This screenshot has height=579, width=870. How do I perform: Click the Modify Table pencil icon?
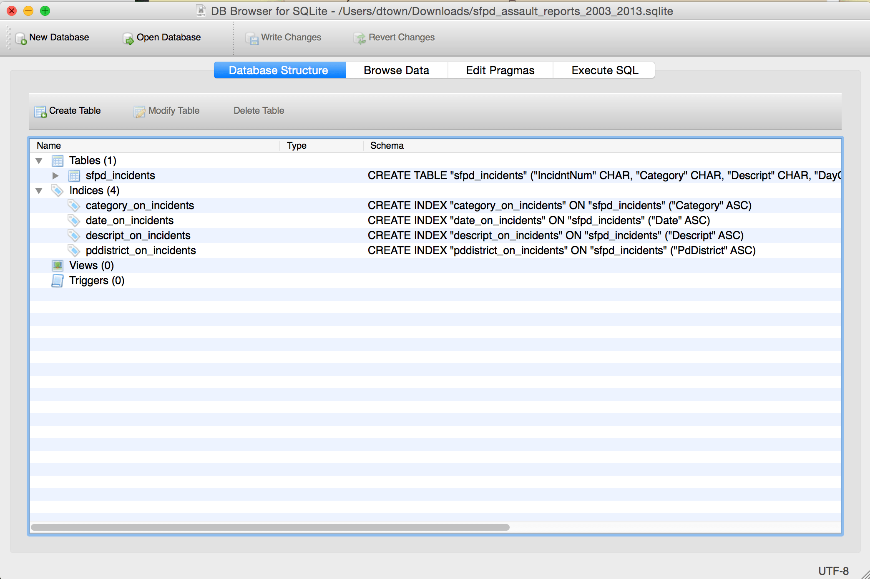click(x=139, y=111)
